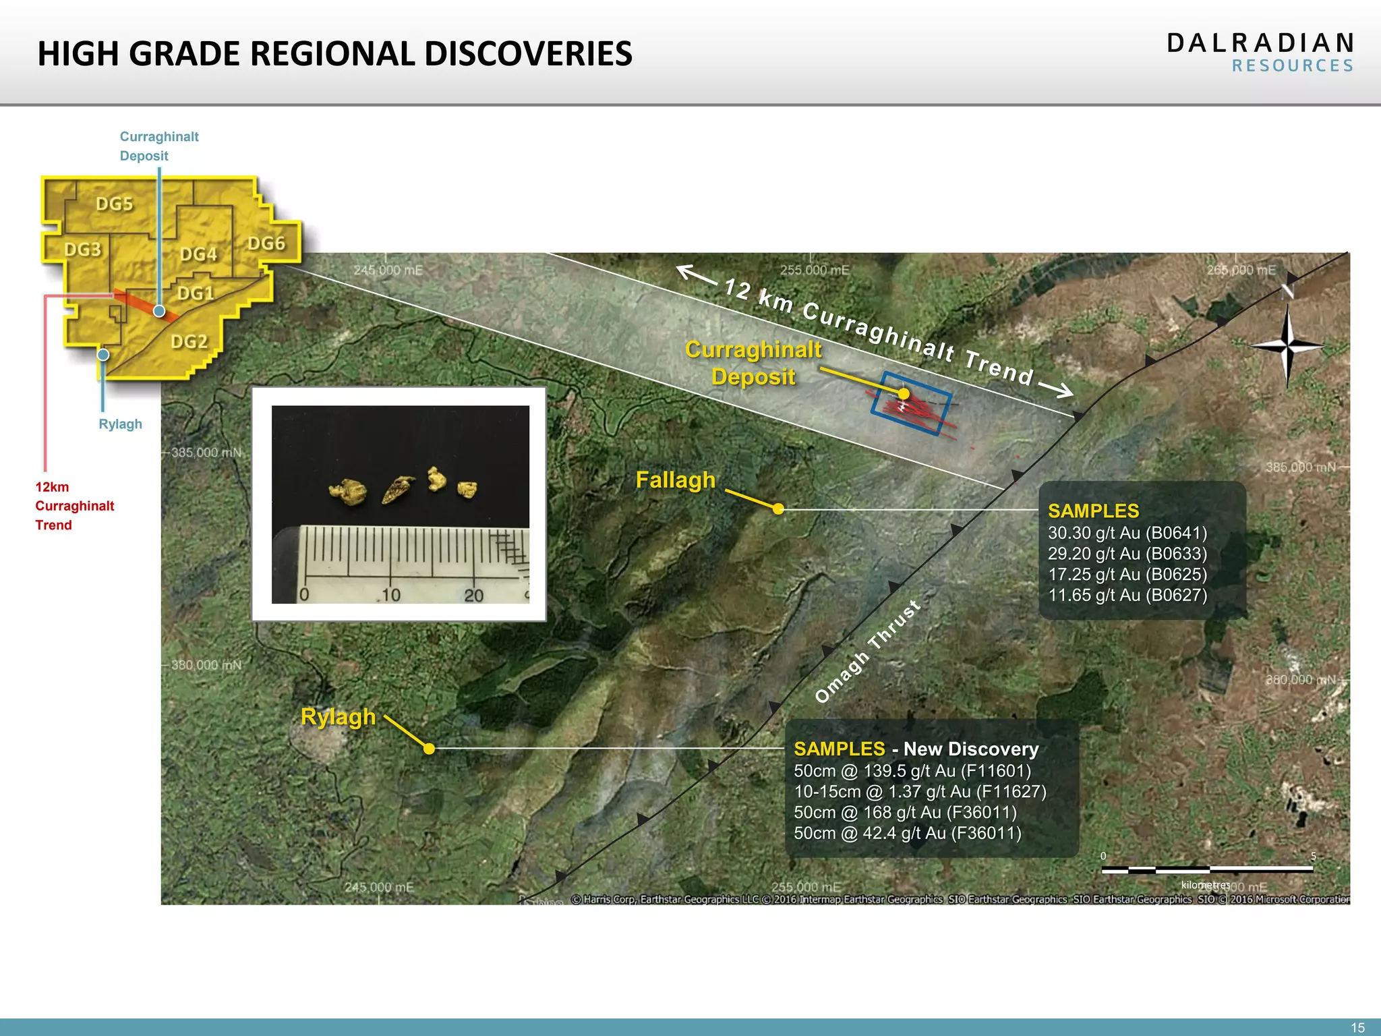Screen dimensions: 1381x1036
Task: Click the blue Rylagh dot on inset map
Action: point(103,355)
